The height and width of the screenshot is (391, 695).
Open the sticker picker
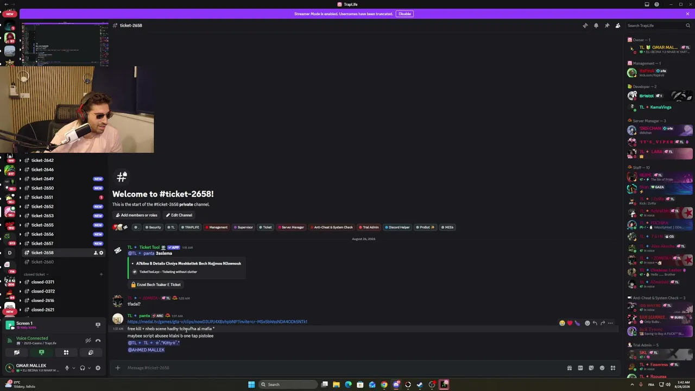[x=591, y=368]
